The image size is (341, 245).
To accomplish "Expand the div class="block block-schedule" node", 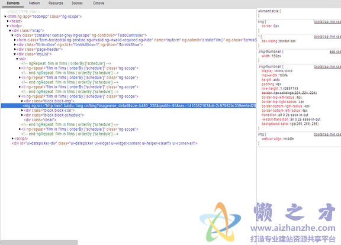I will tap(22, 115).
